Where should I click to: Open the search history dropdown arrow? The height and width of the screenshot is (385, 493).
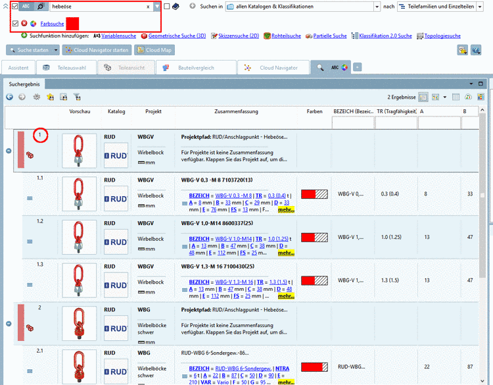(156, 7)
